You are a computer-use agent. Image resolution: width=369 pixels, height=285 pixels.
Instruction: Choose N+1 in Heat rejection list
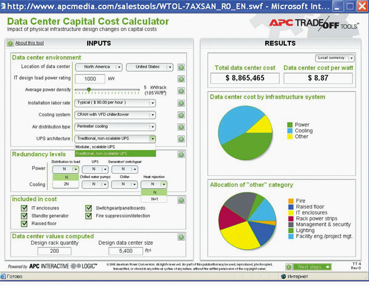click(x=154, y=199)
